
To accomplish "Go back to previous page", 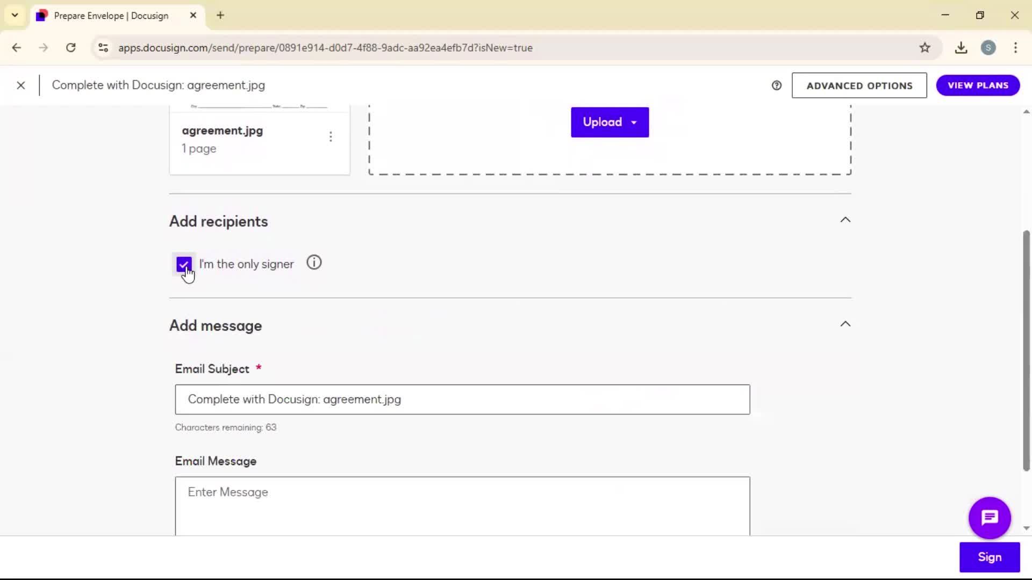I will coord(17,48).
